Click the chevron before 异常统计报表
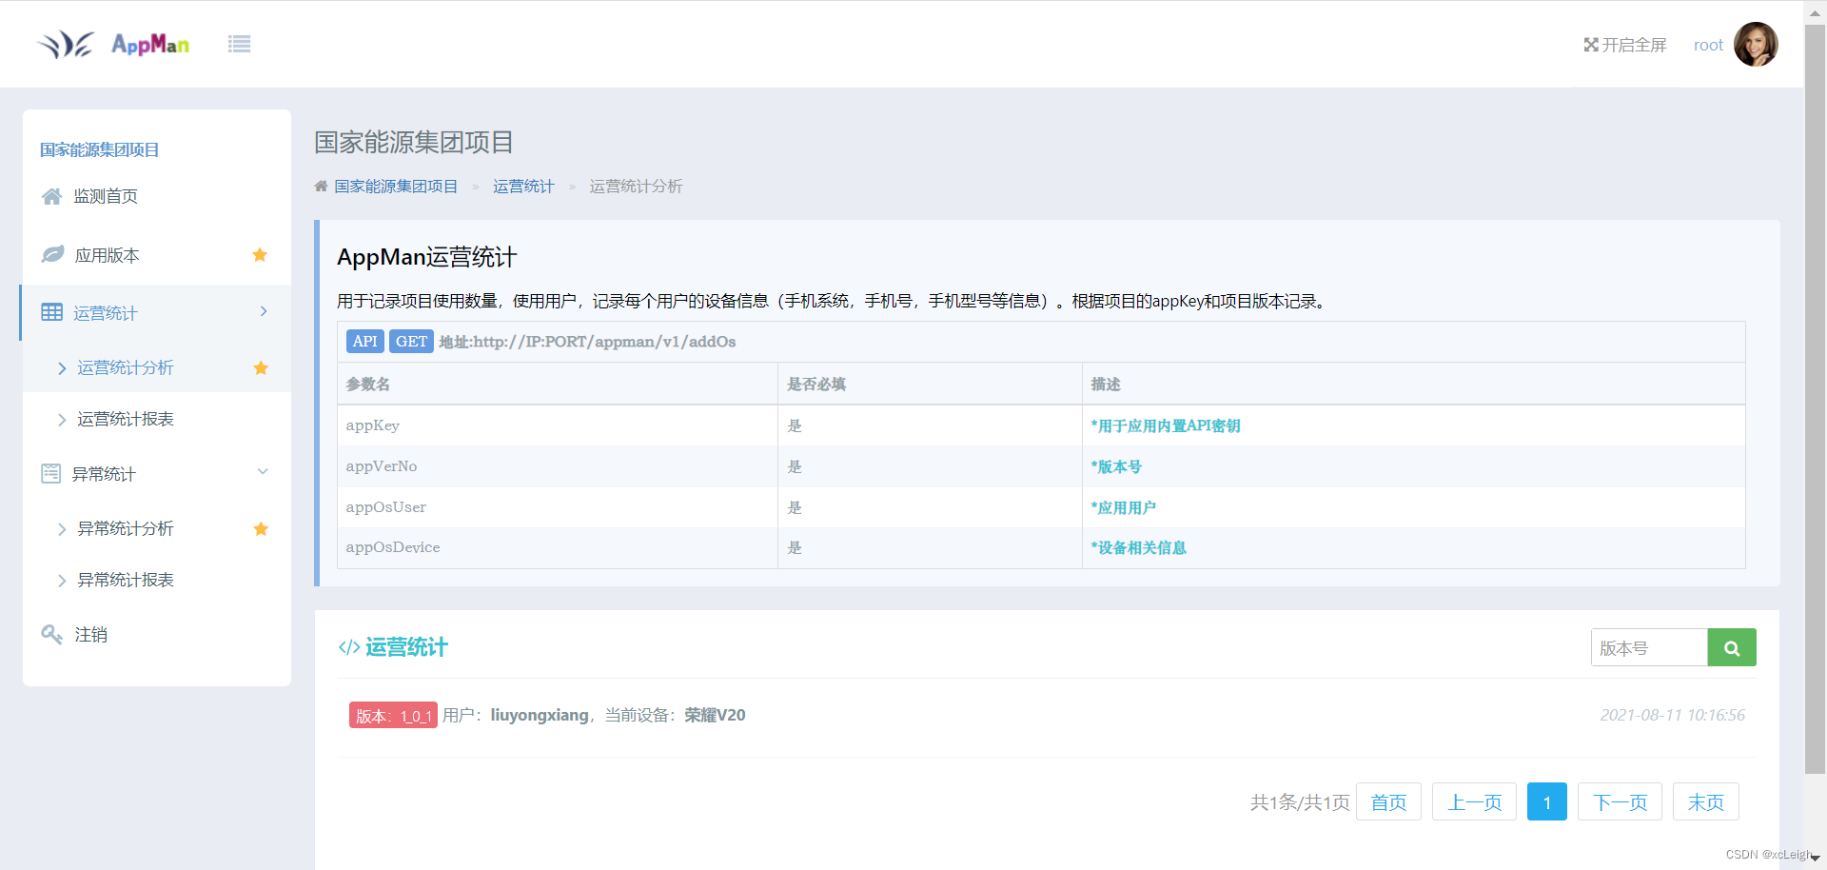This screenshot has width=1827, height=870. point(62,581)
